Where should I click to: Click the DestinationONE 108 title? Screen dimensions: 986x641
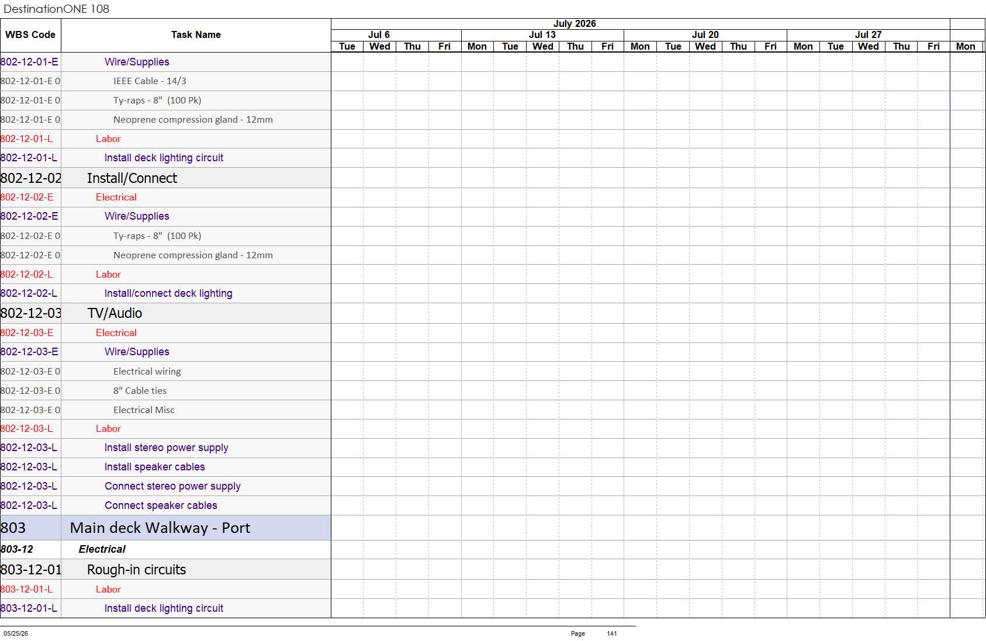click(x=56, y=9)
